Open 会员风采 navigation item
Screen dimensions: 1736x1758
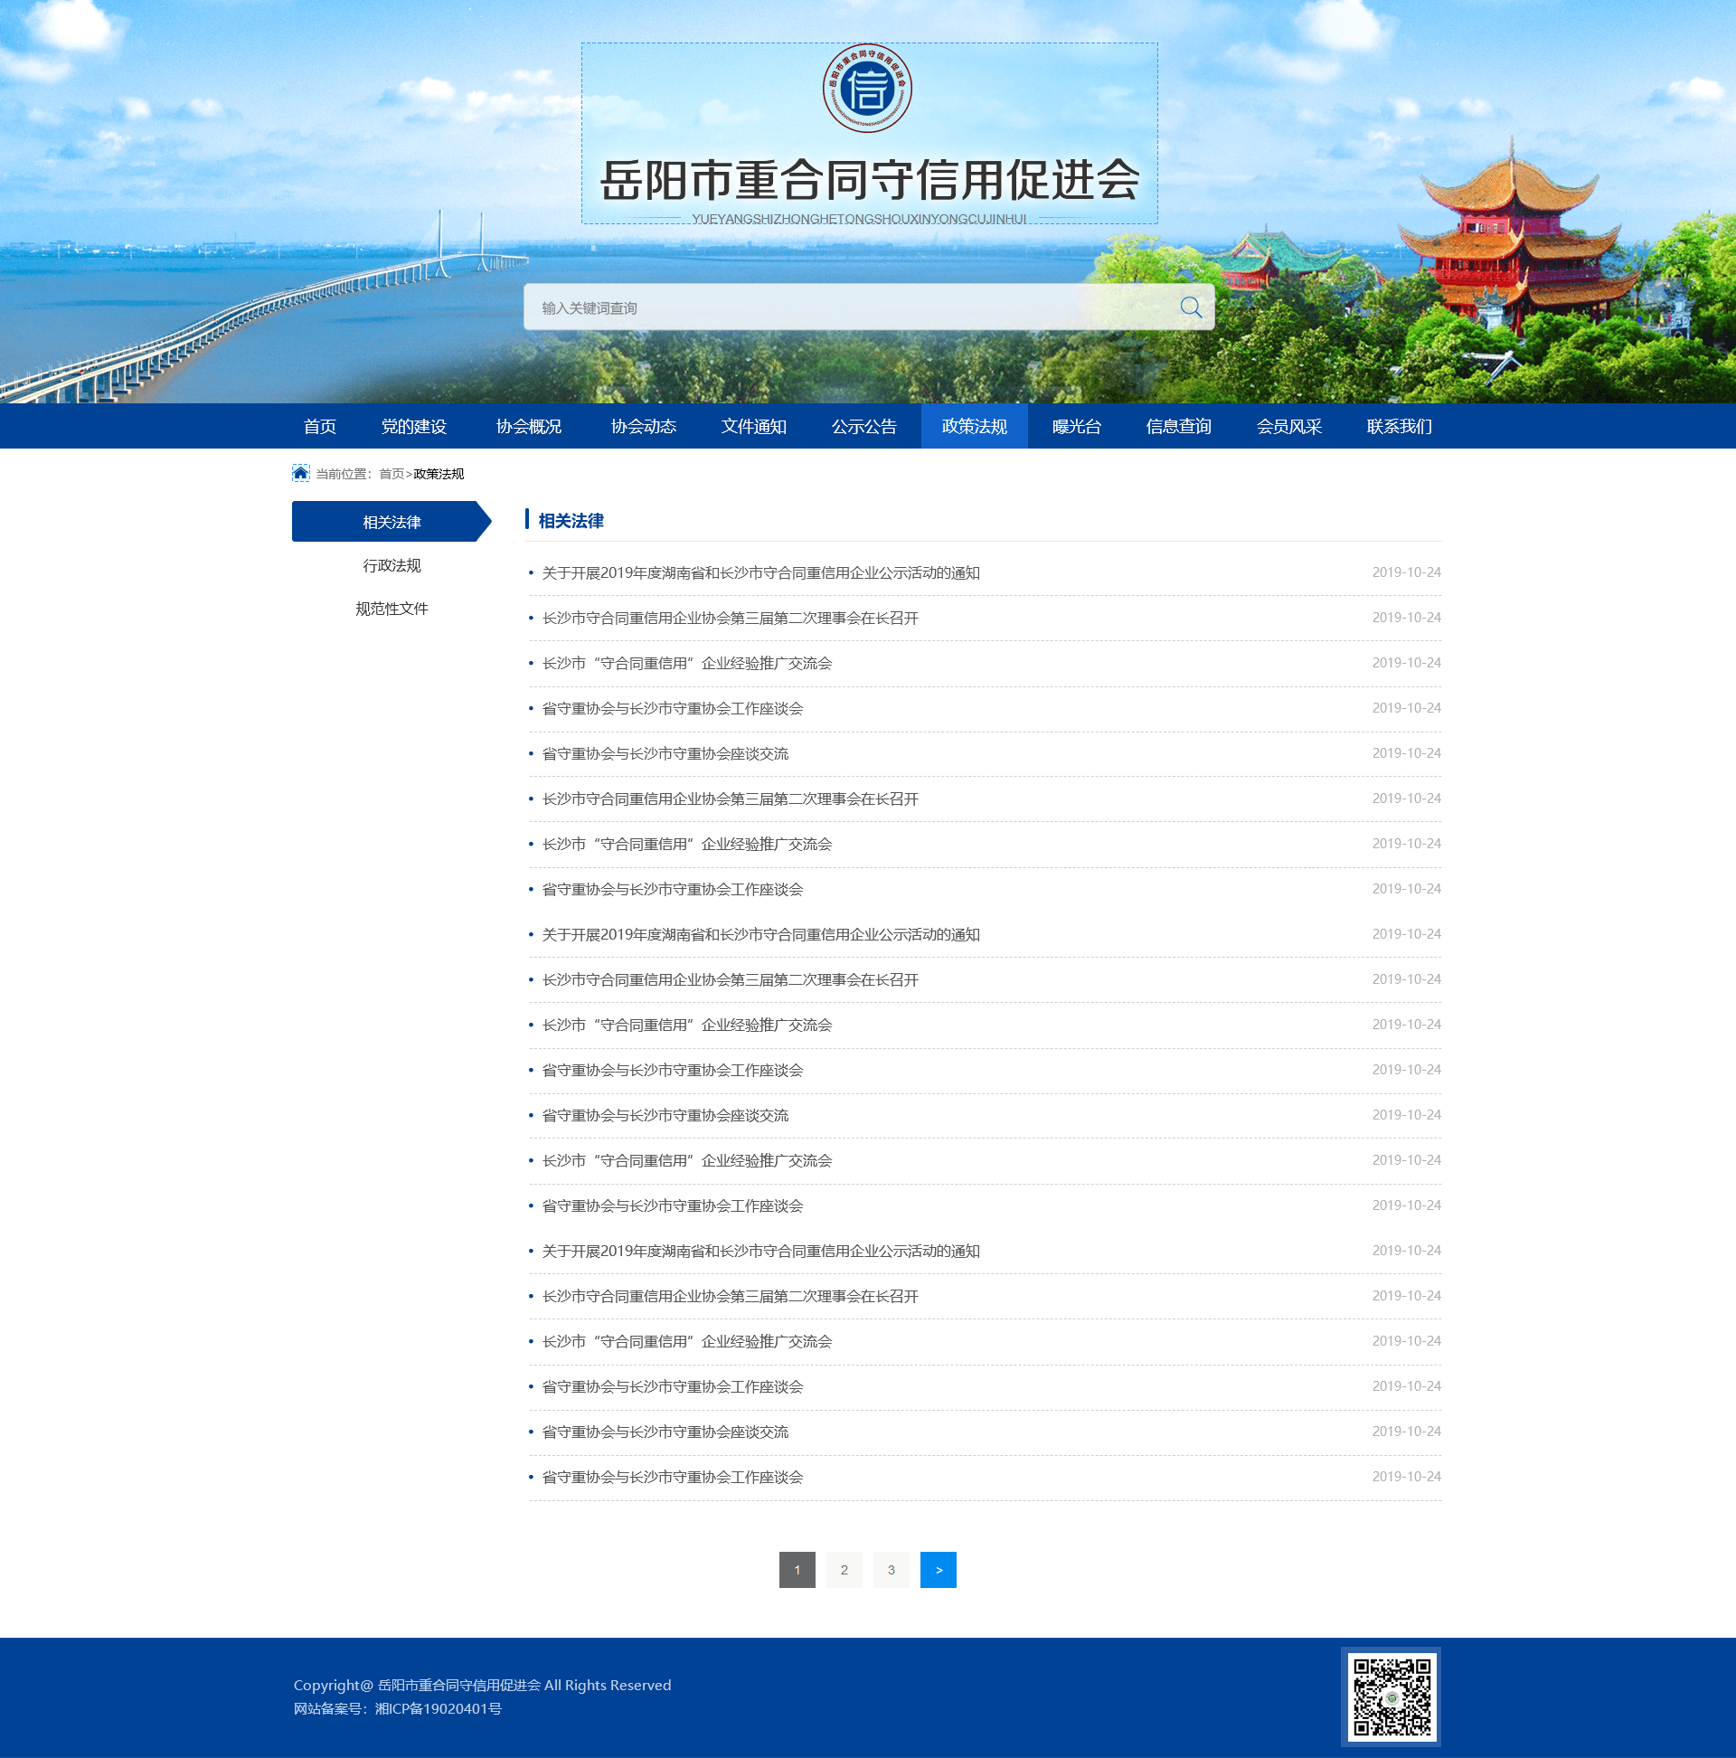pos(1288,427)
